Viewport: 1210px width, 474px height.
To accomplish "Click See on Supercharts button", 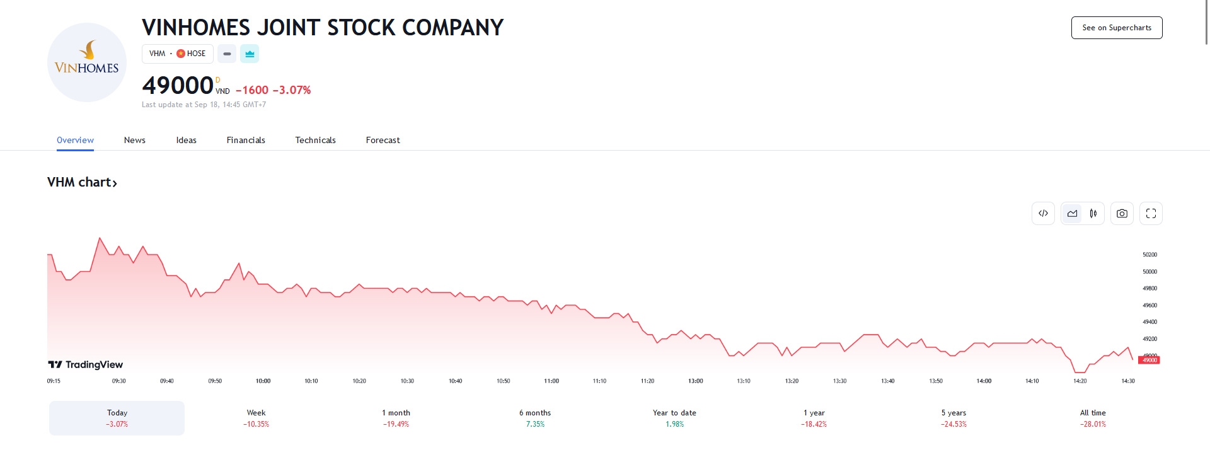I will (1116, 28).
